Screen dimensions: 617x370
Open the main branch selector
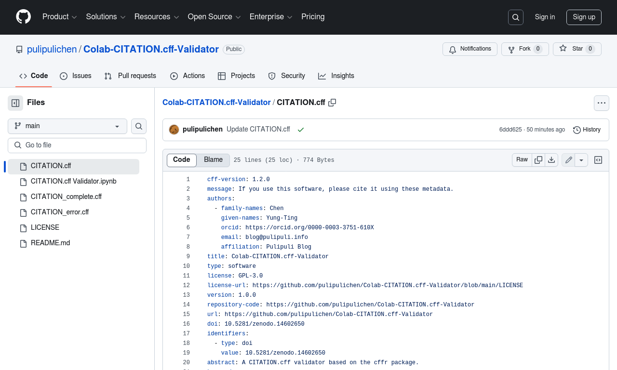(x=67, y=126)
